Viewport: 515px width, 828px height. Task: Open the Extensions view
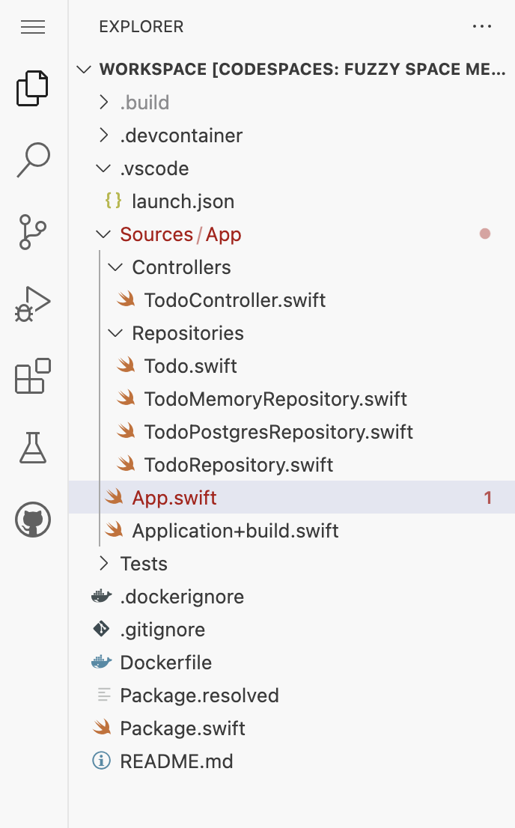[x=33, y=375]
